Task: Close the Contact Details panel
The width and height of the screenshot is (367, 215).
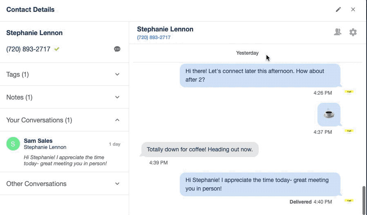Action: (x=353, y=9)
